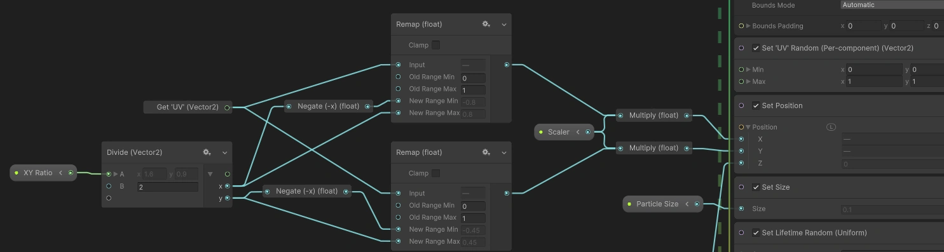The image size is (944, 252).
Task: Click the output port of the Get 'UV' node
Action: [227, 107]
